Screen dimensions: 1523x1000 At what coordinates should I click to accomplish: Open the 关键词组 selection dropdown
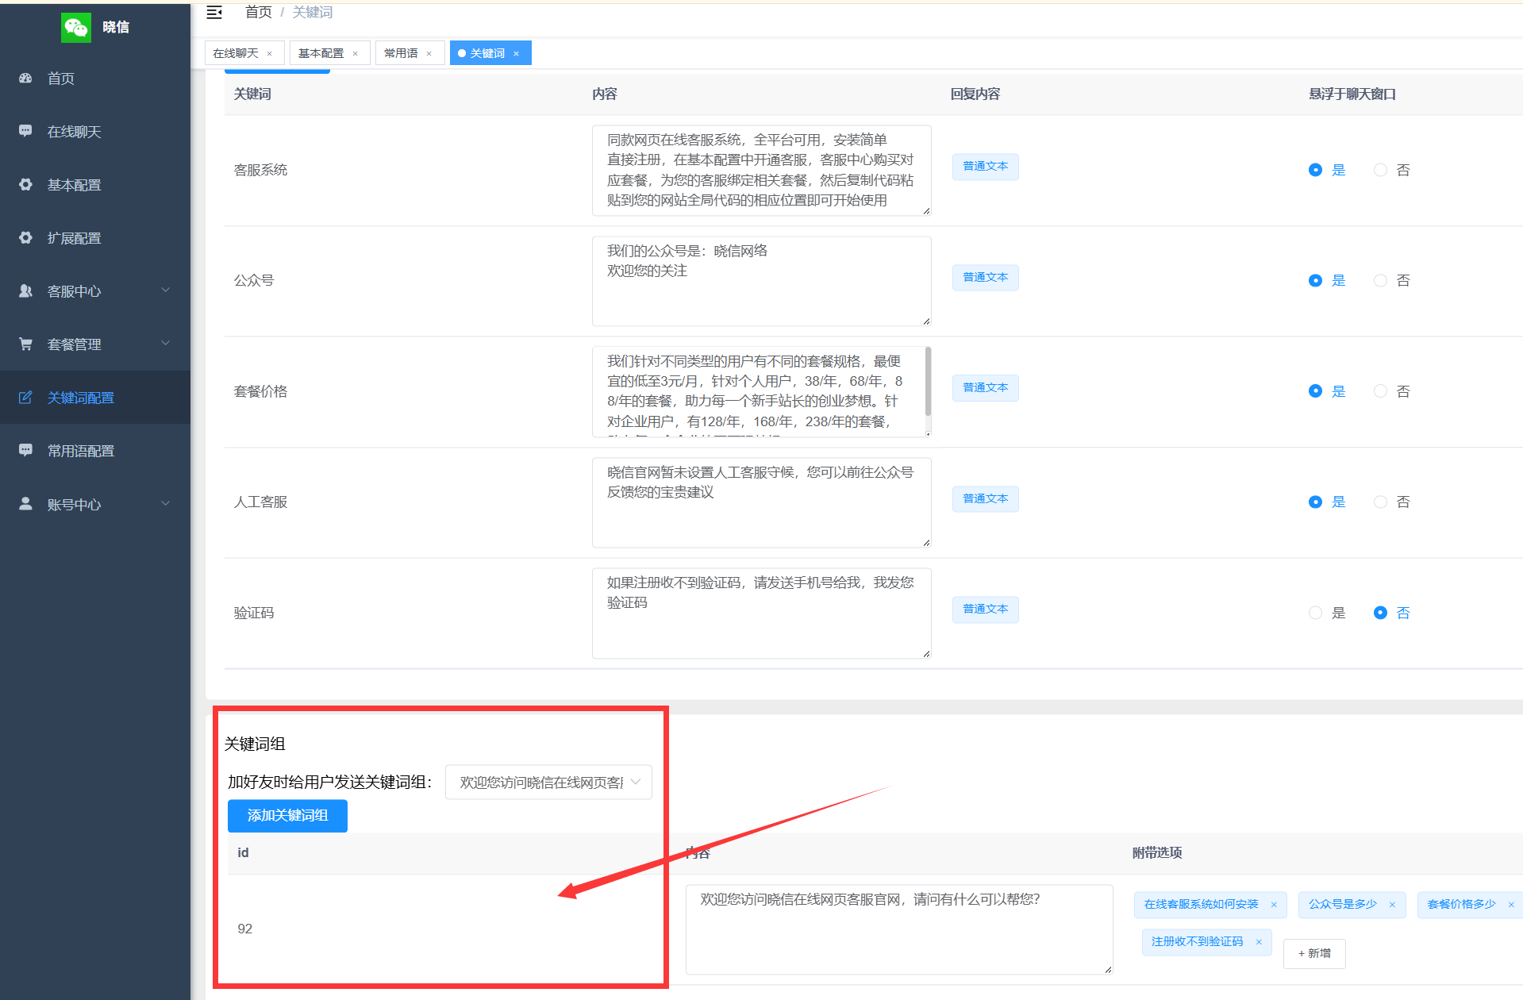[x=548, y=782]
